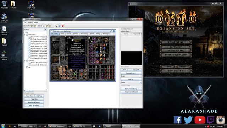Open the Diablo 2 desktop folder
Image resolution: width=227 pixels, height=128 pixels.
pos(4,42)
